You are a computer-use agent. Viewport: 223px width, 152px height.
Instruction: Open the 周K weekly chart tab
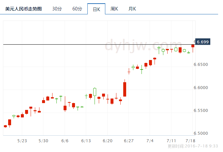tap(114, 9)
